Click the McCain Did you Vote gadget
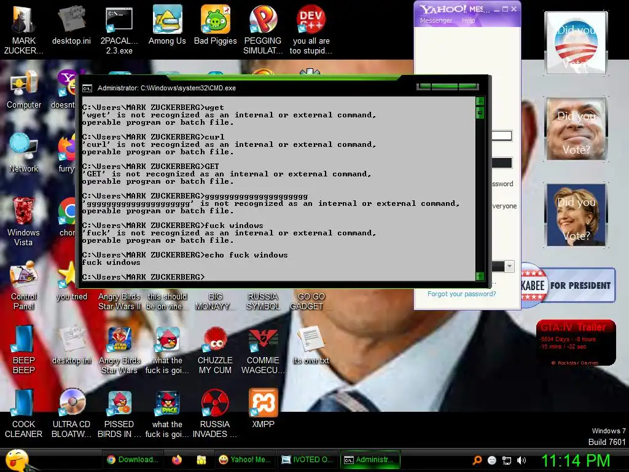Image resolution: width=629 pixels, height=472 pixels. pyautogui.click(x=576, y=129)
